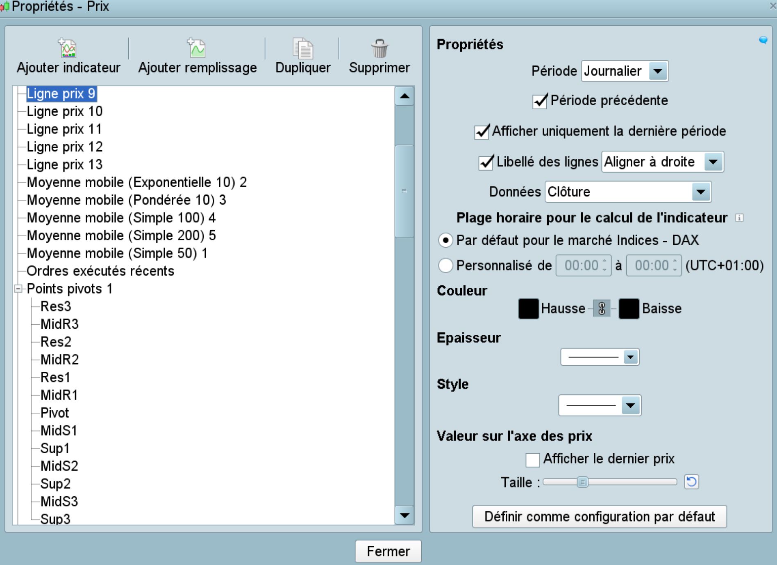Click the list scroll down arrow
The height and width of the screenshot is (565, 777).
click(404, 515)
